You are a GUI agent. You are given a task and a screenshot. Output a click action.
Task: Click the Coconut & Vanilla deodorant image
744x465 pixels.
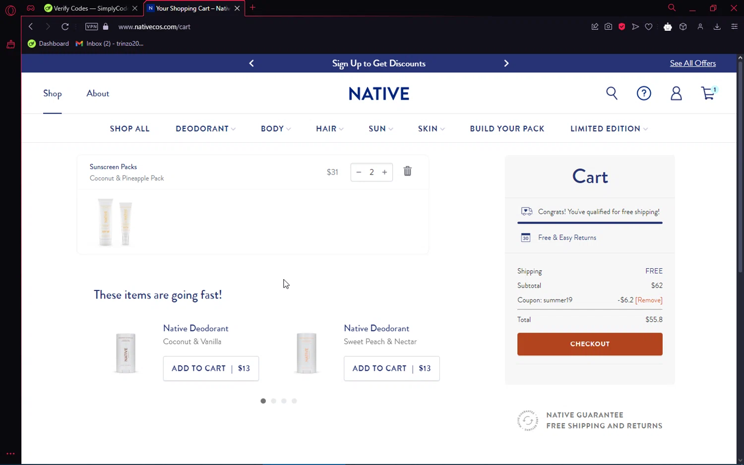(125, 353)
